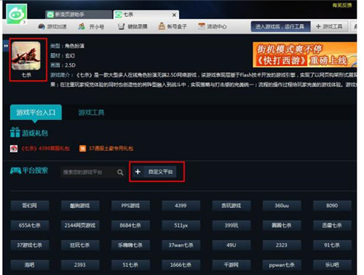Select the 1666七杀 platform
364x275 pixels.
pos(181,265)
